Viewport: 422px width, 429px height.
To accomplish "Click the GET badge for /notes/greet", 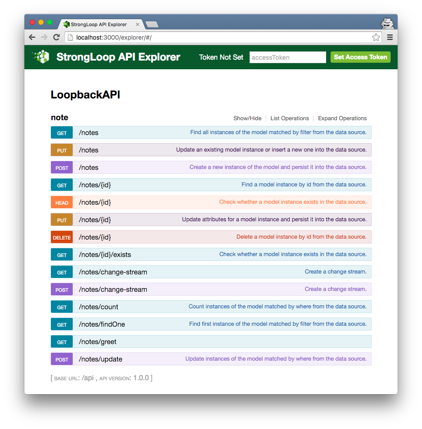I will (x=62, y=342).
